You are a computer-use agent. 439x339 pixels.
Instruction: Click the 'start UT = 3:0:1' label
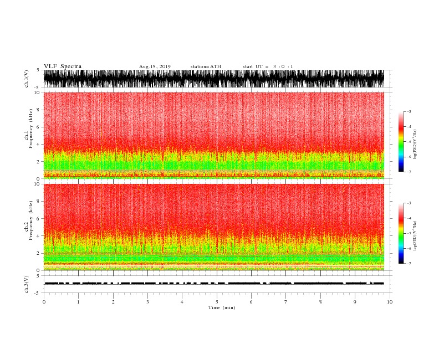click(x=268, y=66)
